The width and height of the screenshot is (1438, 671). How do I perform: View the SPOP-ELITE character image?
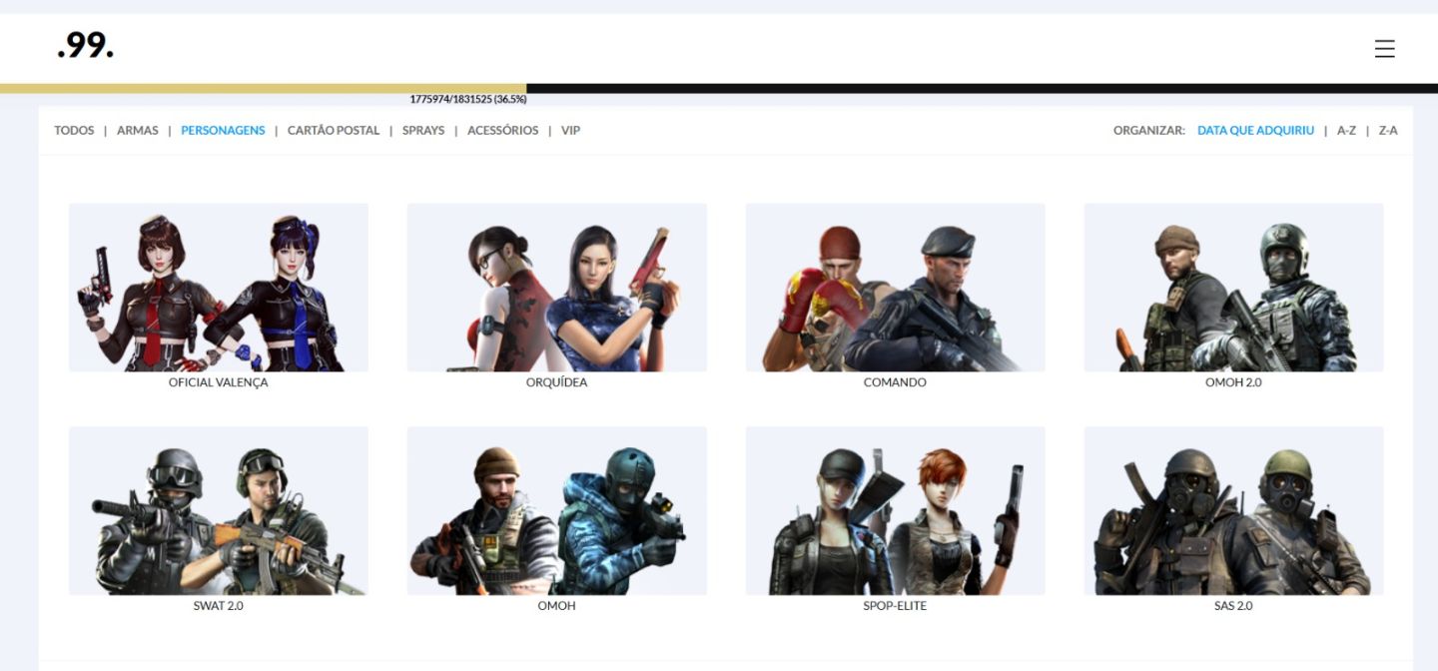pos(896,511)
